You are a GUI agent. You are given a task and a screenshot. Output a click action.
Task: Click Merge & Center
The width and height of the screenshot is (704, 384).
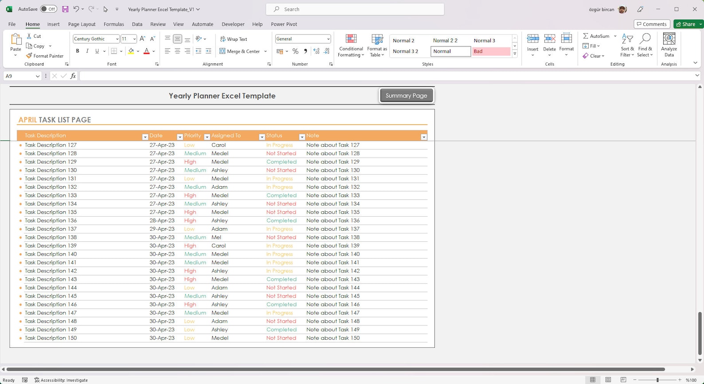pyautogui.click(x=240, y=51)
